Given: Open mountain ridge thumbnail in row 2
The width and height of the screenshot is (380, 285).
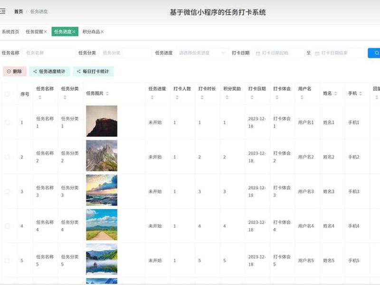Looking at the screenshot, I should click(102, 156).
